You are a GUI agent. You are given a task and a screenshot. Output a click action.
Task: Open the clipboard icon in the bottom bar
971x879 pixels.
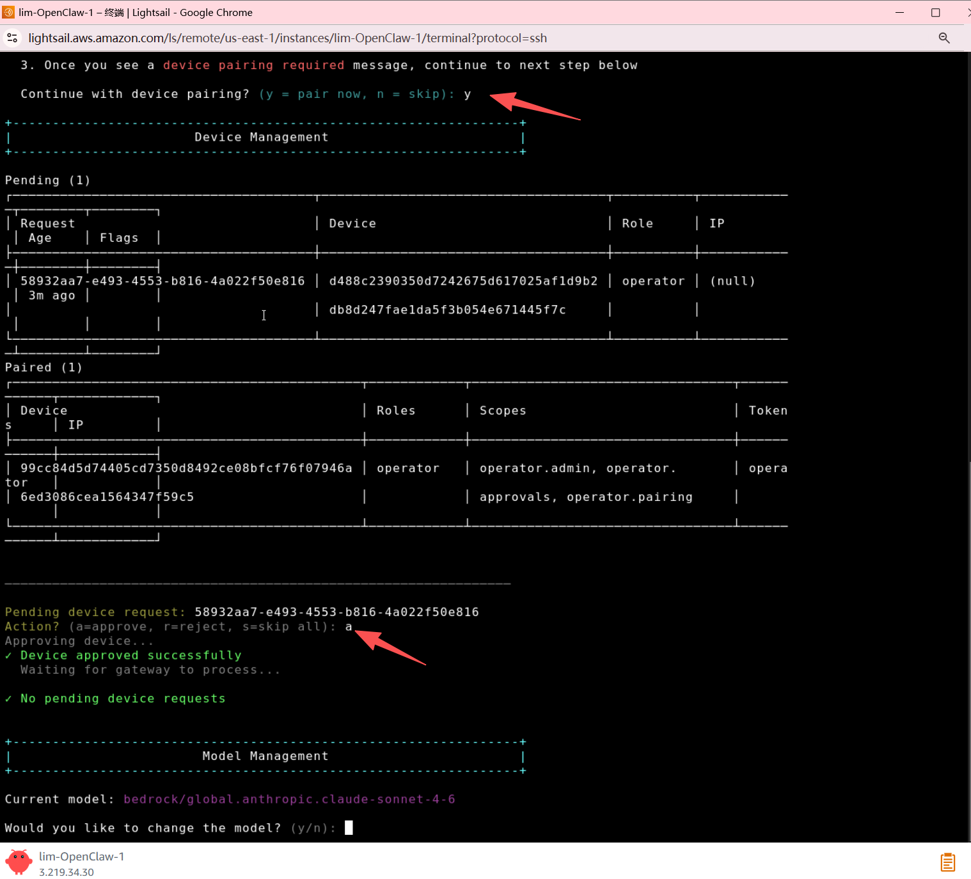[947, 862]
